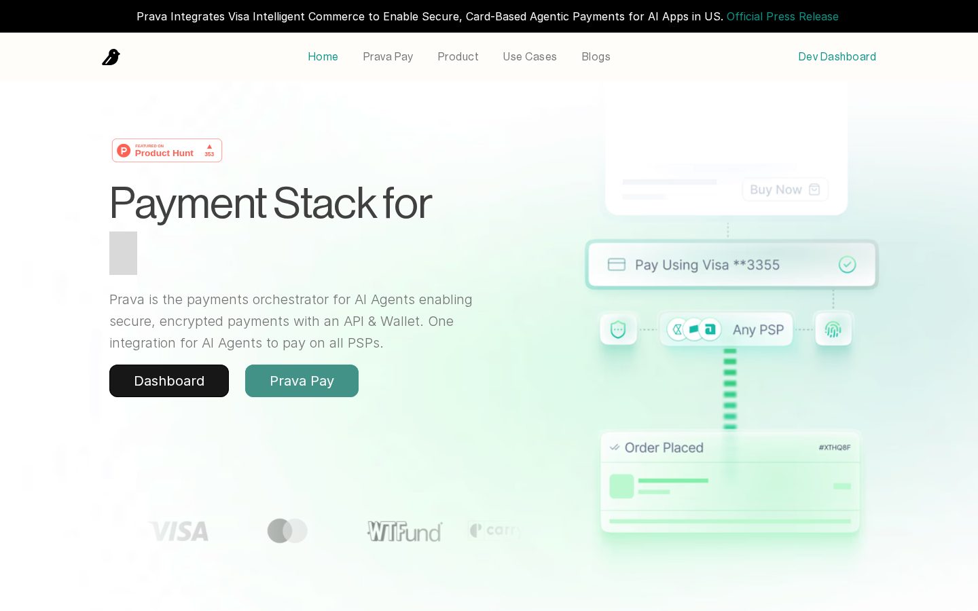Image resolution: width=978 pixels, height=611 pixels.
Task: Open the Home nav item
Action: click(x=323, y=57)
